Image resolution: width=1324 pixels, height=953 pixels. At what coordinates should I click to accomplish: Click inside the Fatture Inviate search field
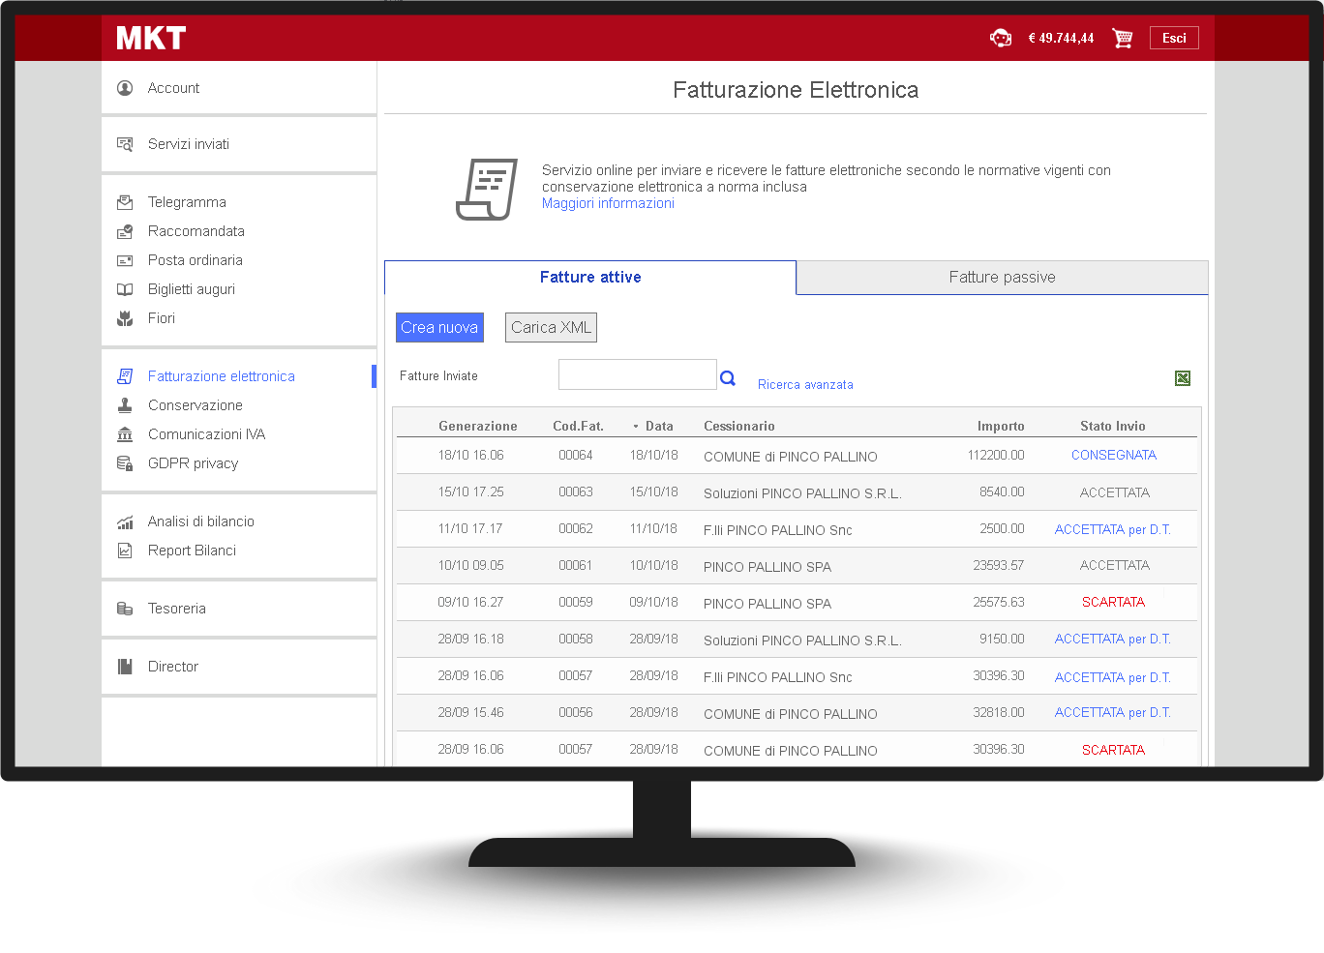click(x=637, y=374)
